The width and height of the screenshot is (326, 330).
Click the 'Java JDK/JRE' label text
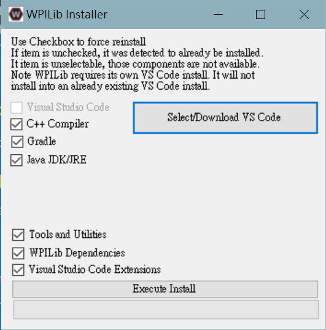[56, 160]
